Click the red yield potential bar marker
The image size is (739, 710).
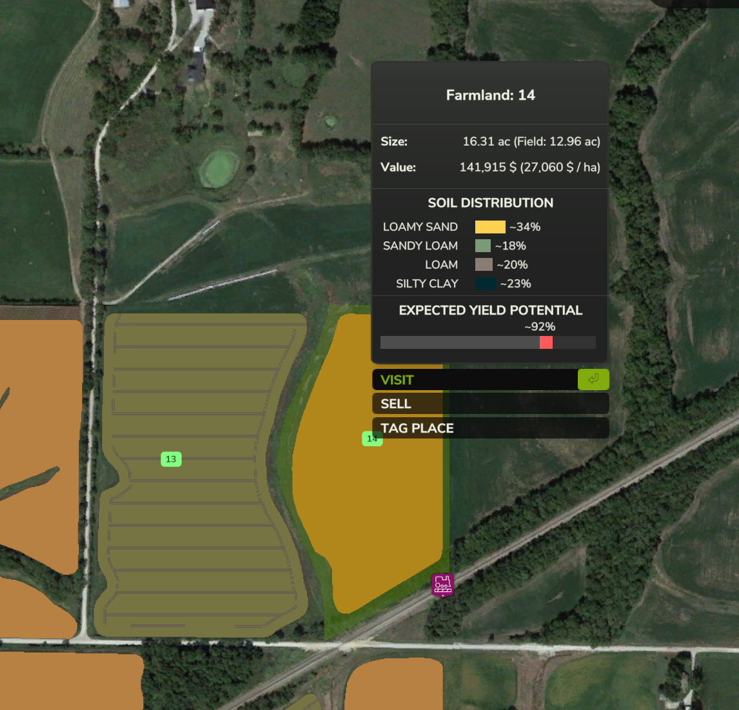[546, 342]
